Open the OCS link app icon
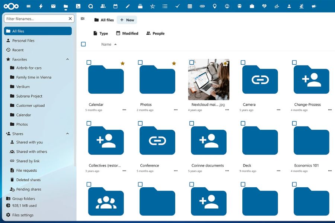Viewport: 335px width, 223px height. 202,6
